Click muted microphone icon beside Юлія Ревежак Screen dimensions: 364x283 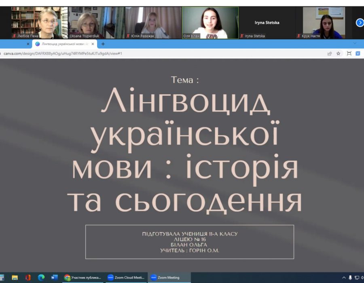[128, 36]
